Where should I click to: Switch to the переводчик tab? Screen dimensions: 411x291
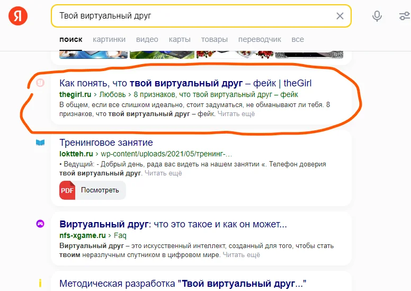[x=260, y=39]
